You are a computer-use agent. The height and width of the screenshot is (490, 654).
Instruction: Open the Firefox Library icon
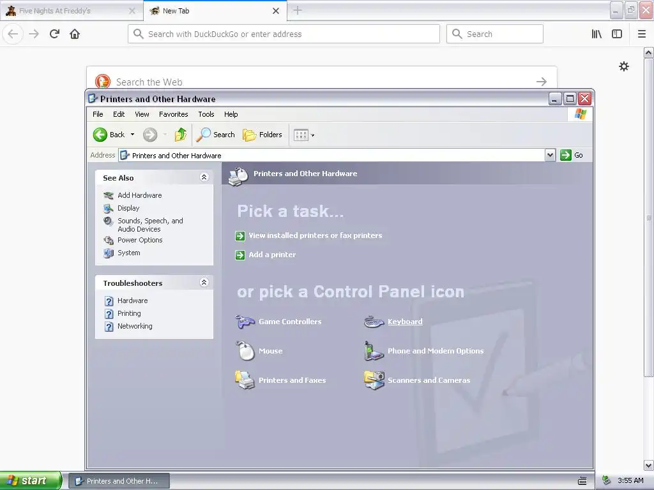597,34
